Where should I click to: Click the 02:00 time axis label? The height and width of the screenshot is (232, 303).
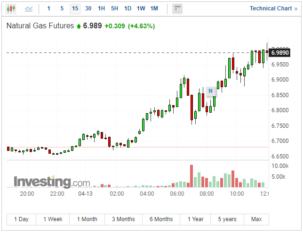(117, 194)
